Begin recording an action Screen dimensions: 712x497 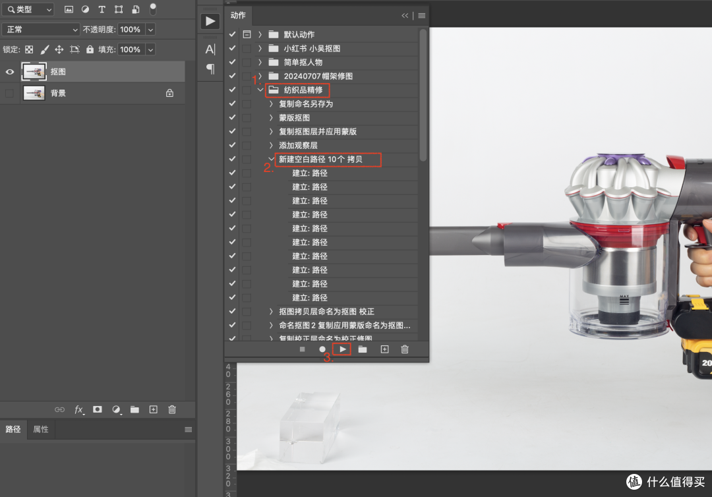tap(322, 349)
